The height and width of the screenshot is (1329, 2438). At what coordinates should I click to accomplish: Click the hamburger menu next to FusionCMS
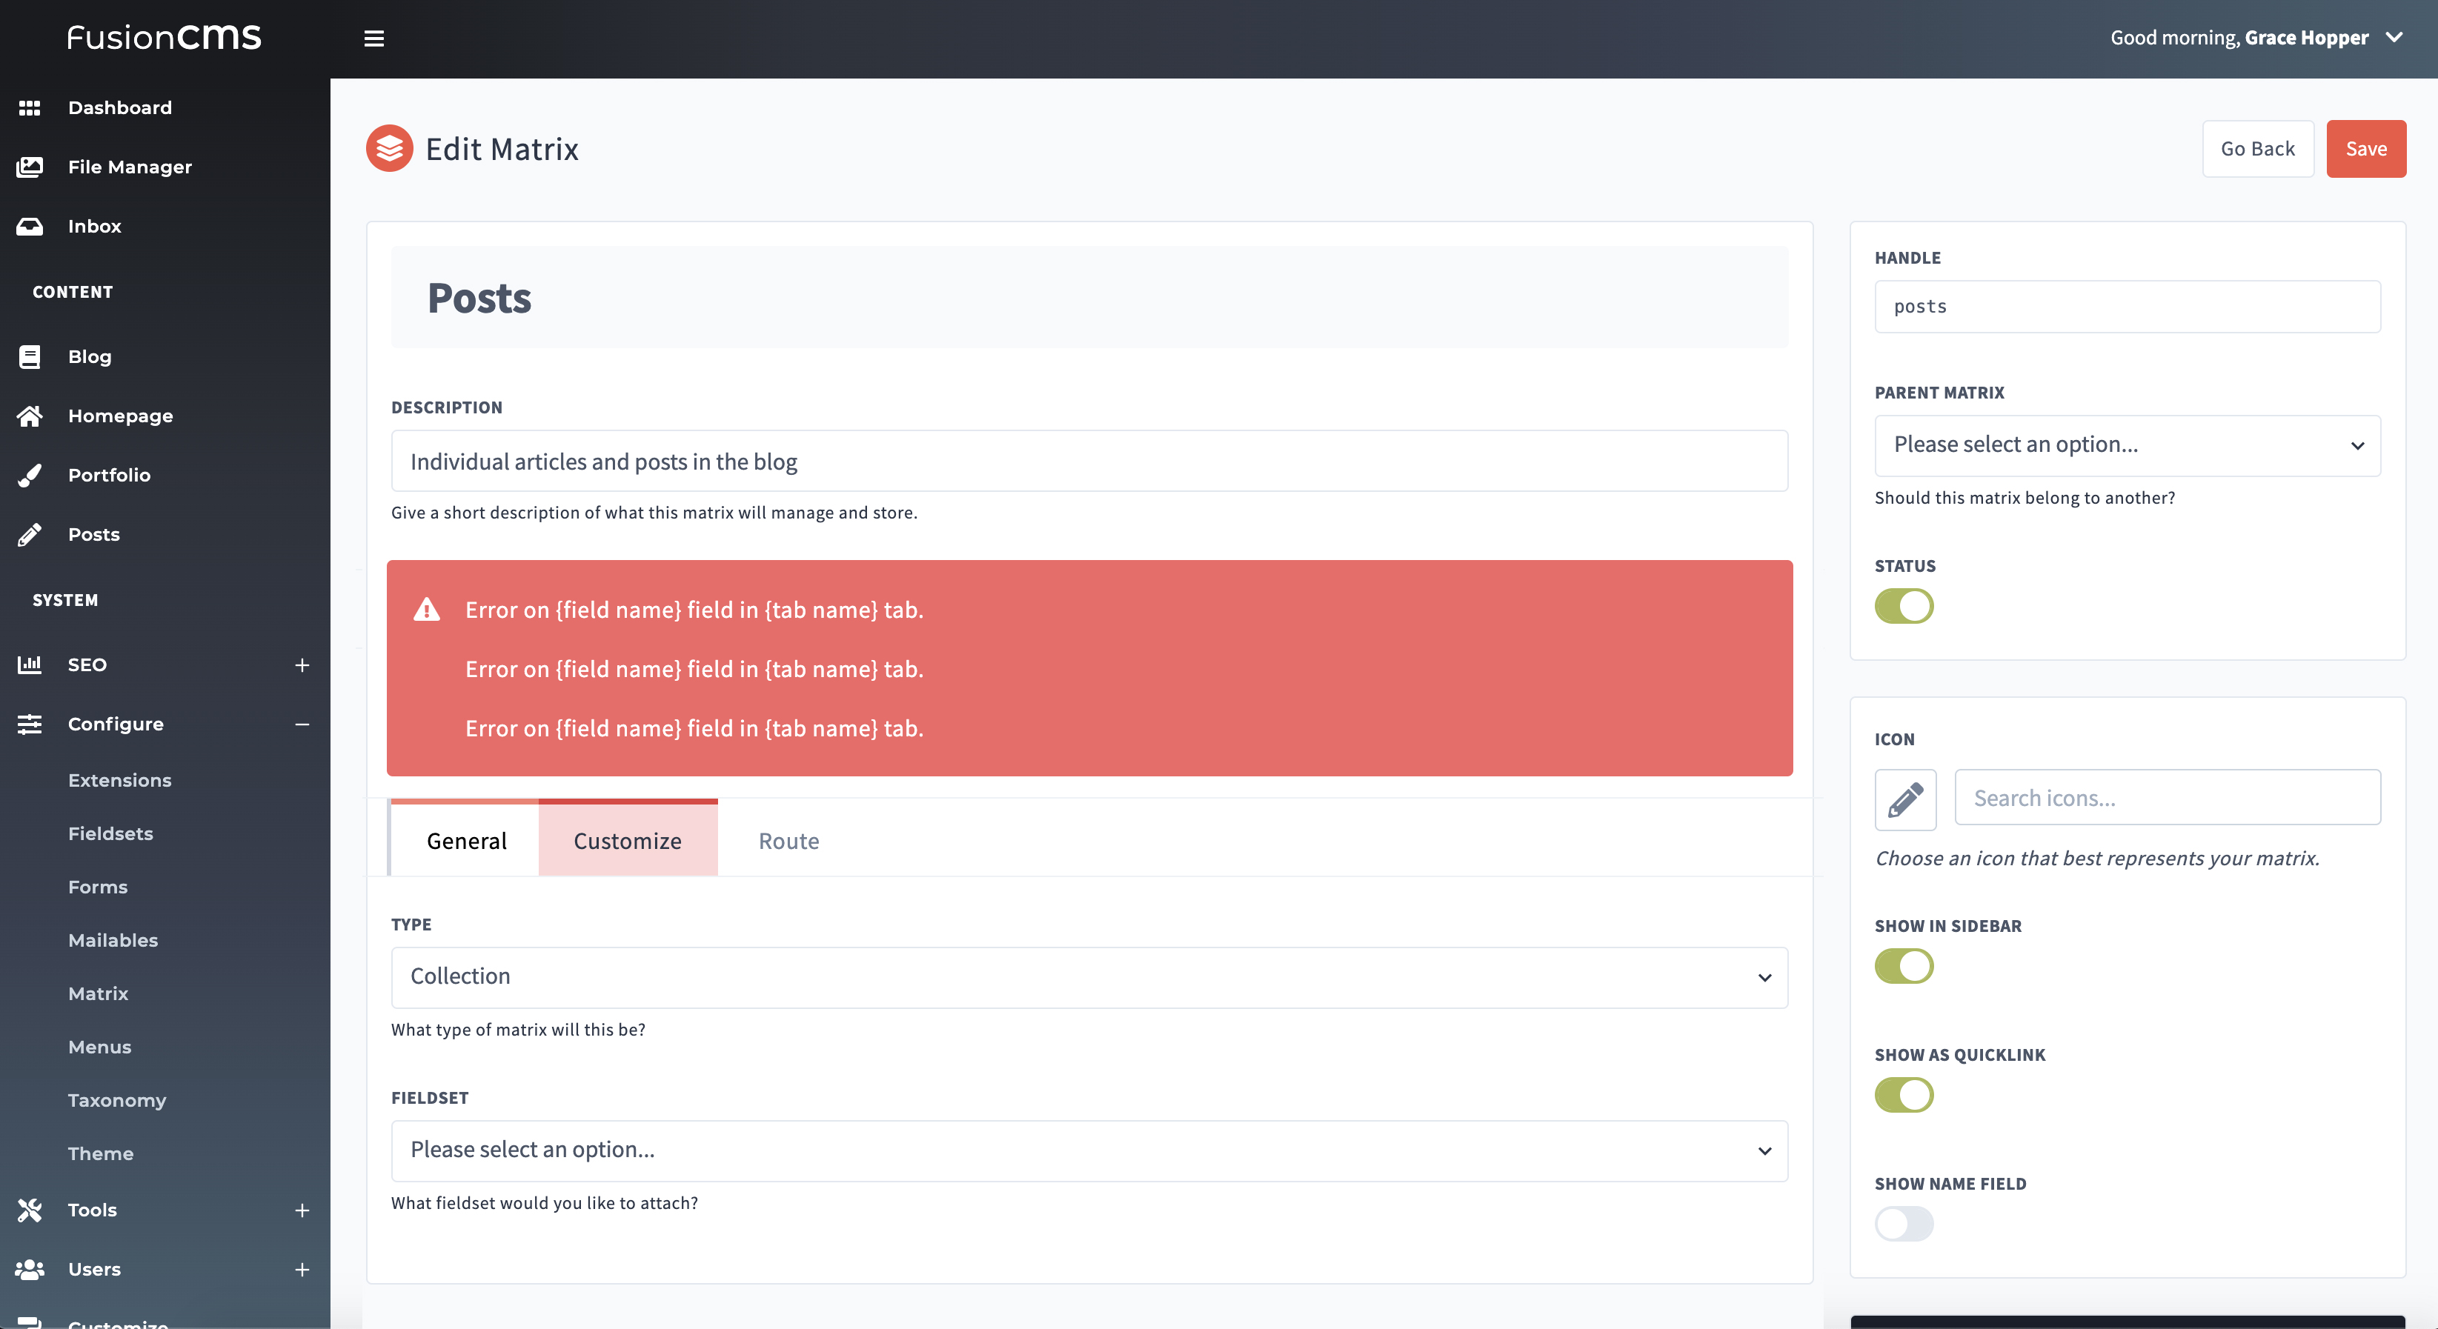pyautogui.click(x=373, y=38)
